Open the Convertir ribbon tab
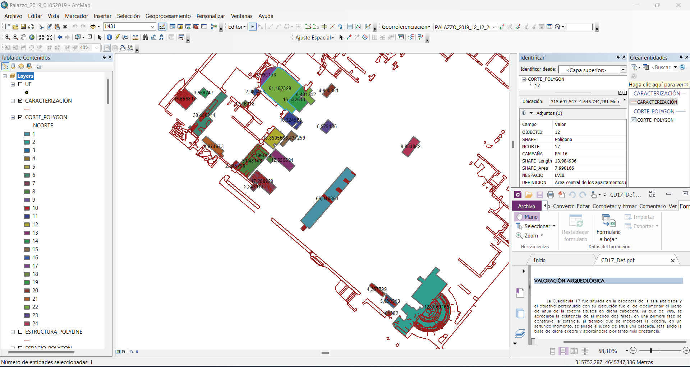Image resolution: width=690 pixels, height=367 pixels. [563, 206]
